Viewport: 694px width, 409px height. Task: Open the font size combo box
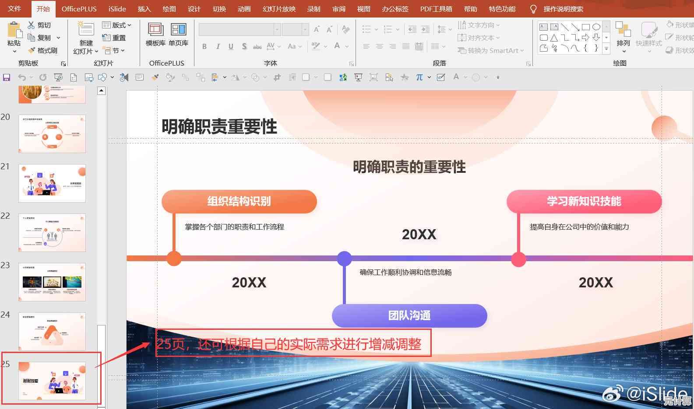[296, 29]
